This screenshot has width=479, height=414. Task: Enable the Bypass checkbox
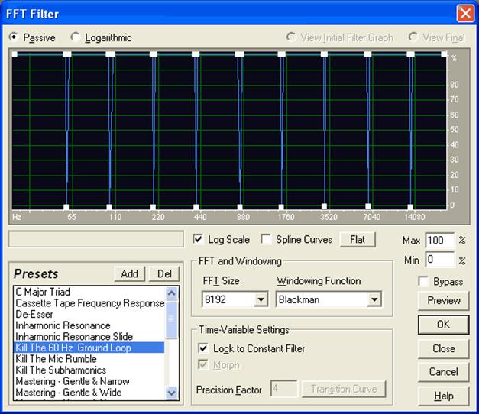(x=423, y=281)
